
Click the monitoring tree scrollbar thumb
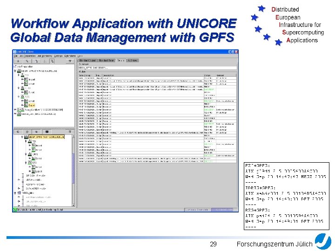pos(74,168)
